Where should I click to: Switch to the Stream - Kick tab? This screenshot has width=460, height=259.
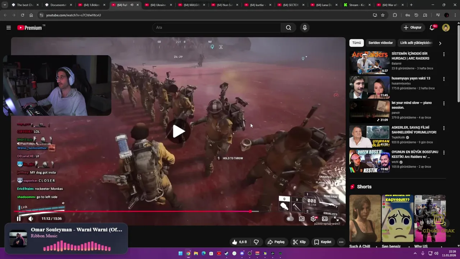[x=356, y=5]
